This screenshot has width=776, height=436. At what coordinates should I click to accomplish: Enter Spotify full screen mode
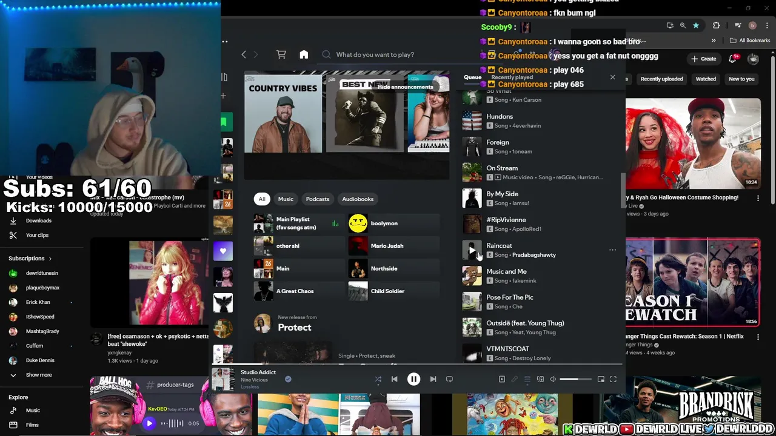(x=613, y=379)
